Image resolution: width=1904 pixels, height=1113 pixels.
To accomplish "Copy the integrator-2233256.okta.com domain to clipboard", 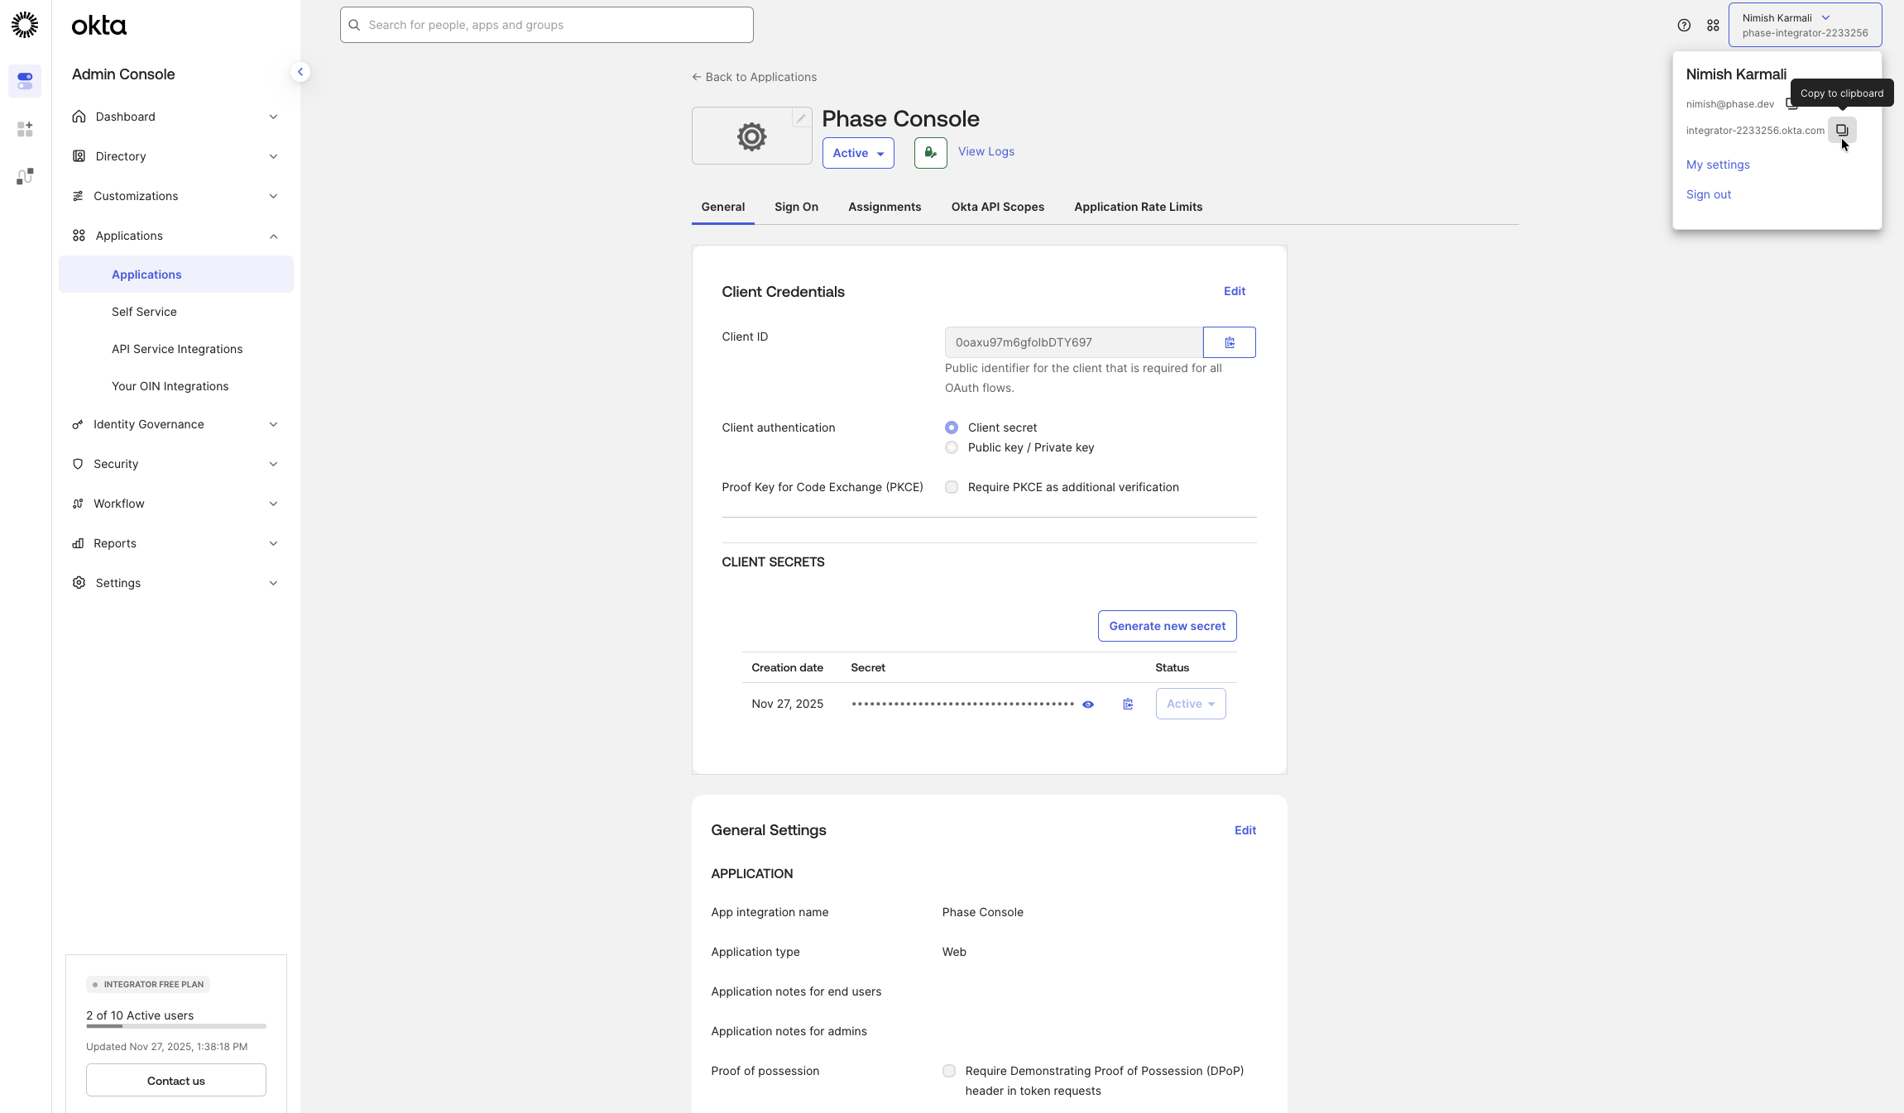I will point(1842,130).
